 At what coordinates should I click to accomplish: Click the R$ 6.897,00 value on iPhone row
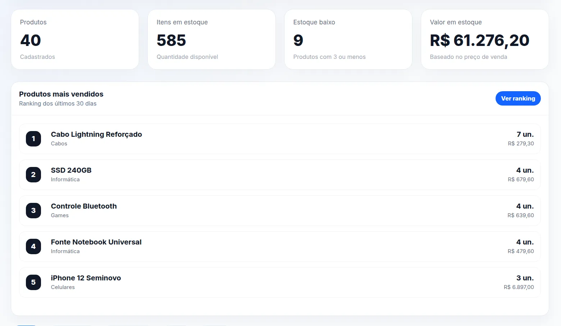point(519,287)
